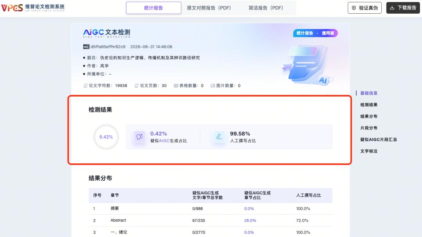Screen dimensions: 422x237
Task: Click the 论文页数 page icon
Action: [x=136, y=86]
